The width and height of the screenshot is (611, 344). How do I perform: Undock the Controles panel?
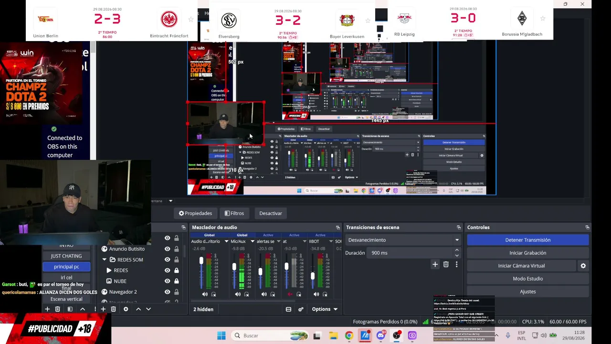click(587, 227)
